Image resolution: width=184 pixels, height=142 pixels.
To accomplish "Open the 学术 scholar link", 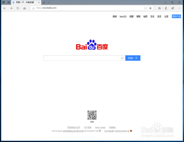I will [x=152, y=17].
